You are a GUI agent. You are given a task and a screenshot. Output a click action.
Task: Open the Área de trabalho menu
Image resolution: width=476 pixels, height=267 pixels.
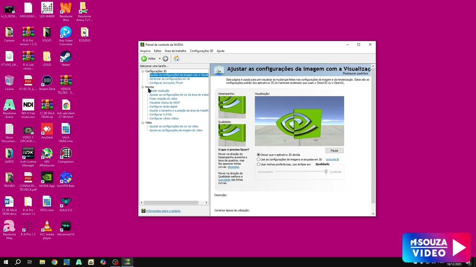176,51
